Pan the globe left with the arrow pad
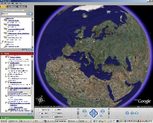Screen dimensions: 153x123 pyautogui.click(x=91, y=113)
